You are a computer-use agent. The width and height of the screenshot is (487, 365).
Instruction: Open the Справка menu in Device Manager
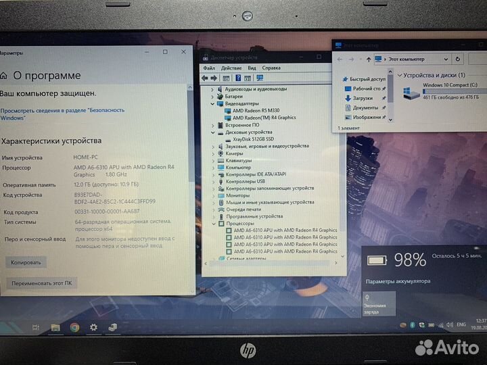pyautogui.click(x=271, y=68)
